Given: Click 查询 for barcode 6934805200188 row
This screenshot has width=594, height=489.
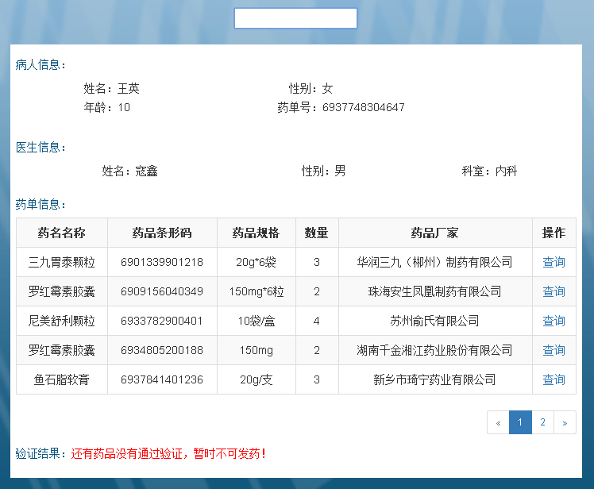Looking at the screenshot, I should point(553,350).
